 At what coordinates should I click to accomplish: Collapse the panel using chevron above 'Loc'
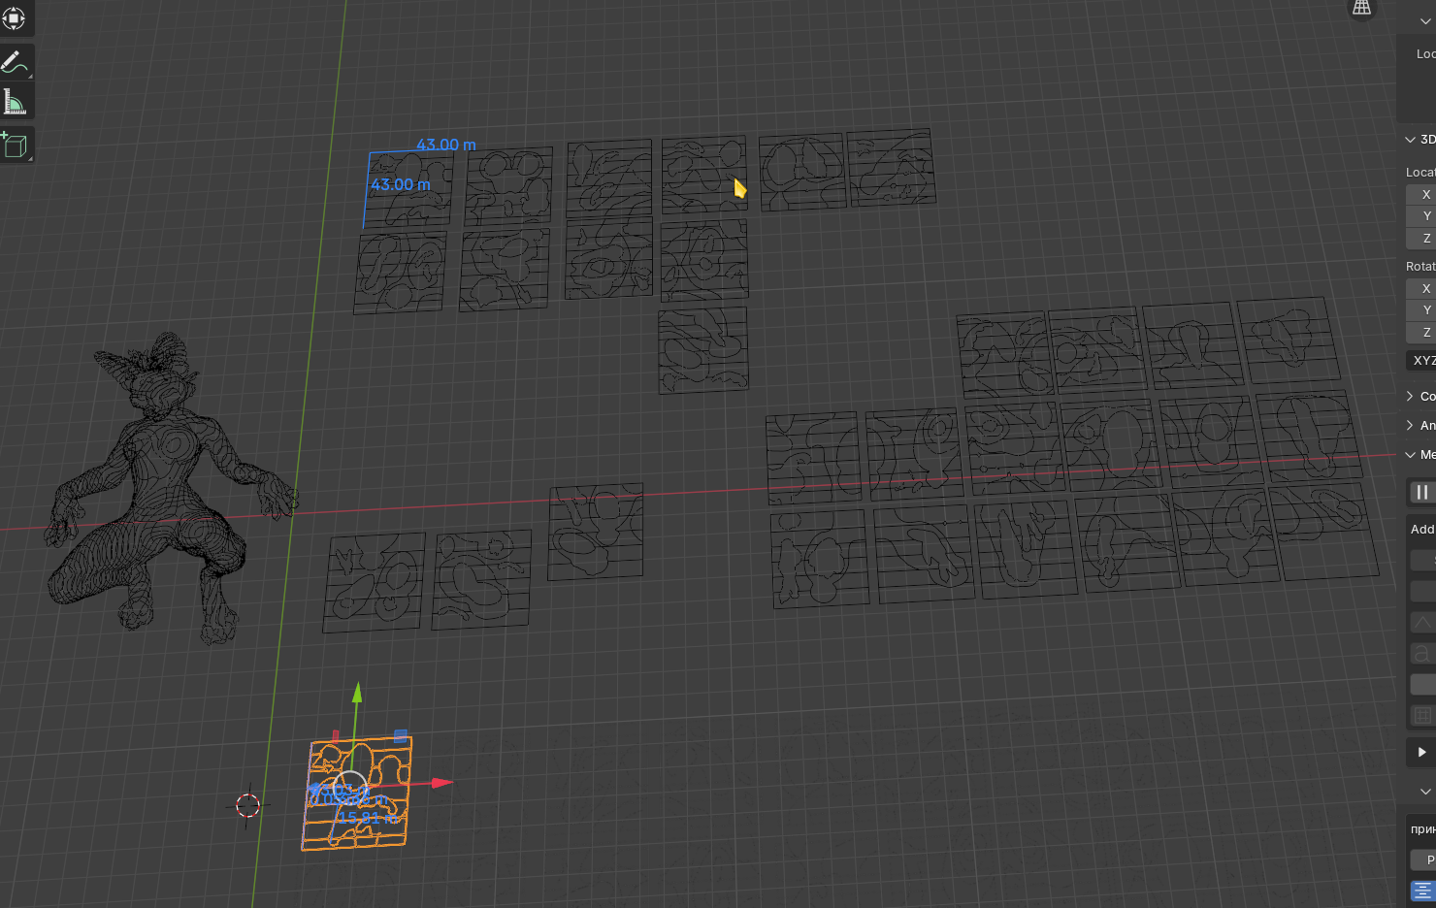point(1424,21)
